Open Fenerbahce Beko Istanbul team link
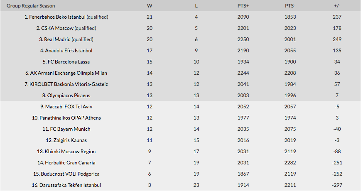 point(57,17)
